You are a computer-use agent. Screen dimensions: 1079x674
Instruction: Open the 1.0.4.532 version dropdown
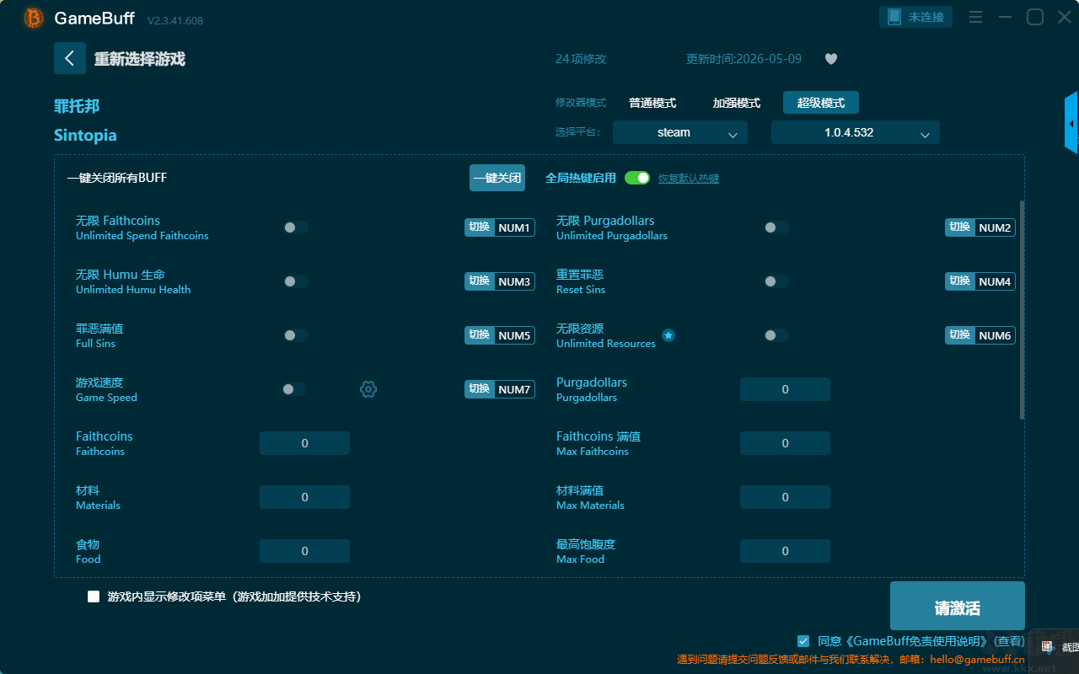856,132
